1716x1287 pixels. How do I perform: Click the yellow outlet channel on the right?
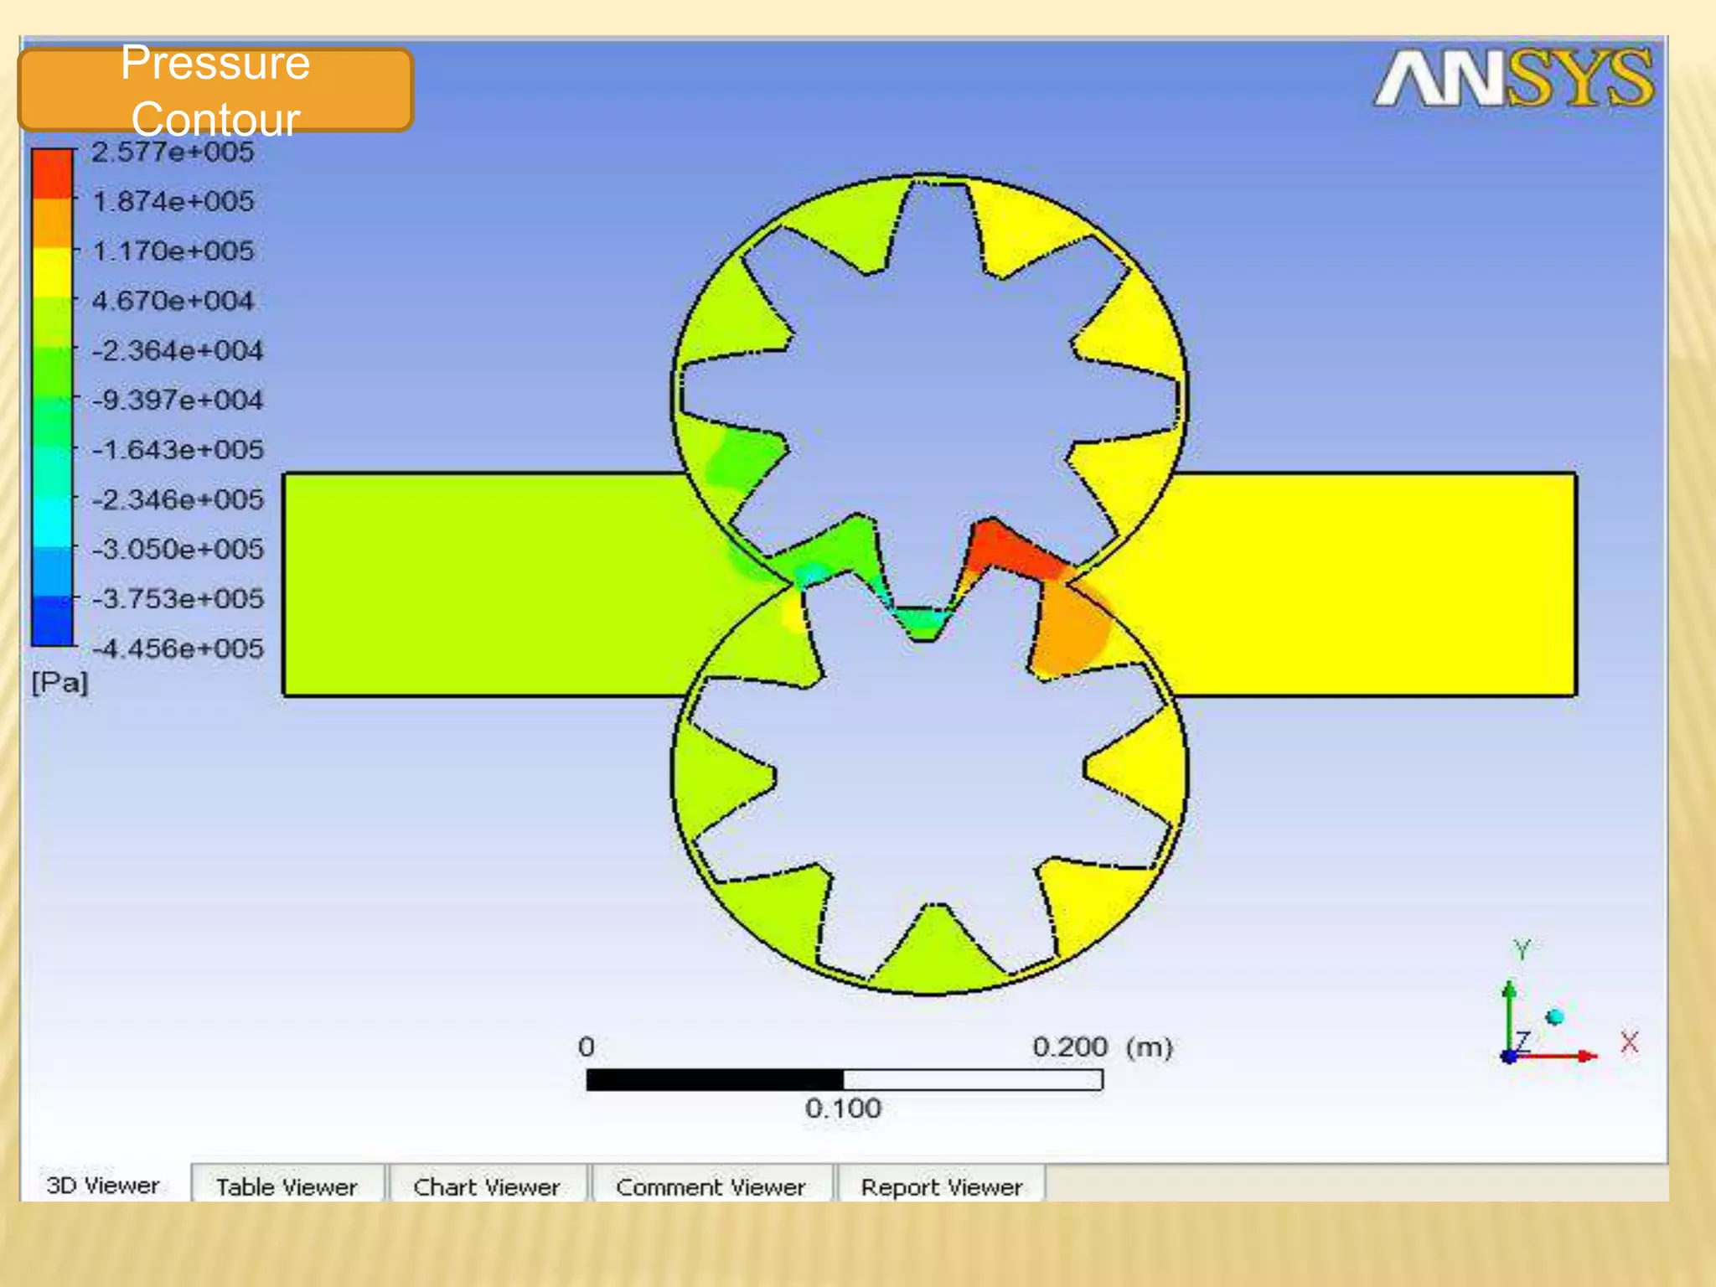tap(1374, 585)
